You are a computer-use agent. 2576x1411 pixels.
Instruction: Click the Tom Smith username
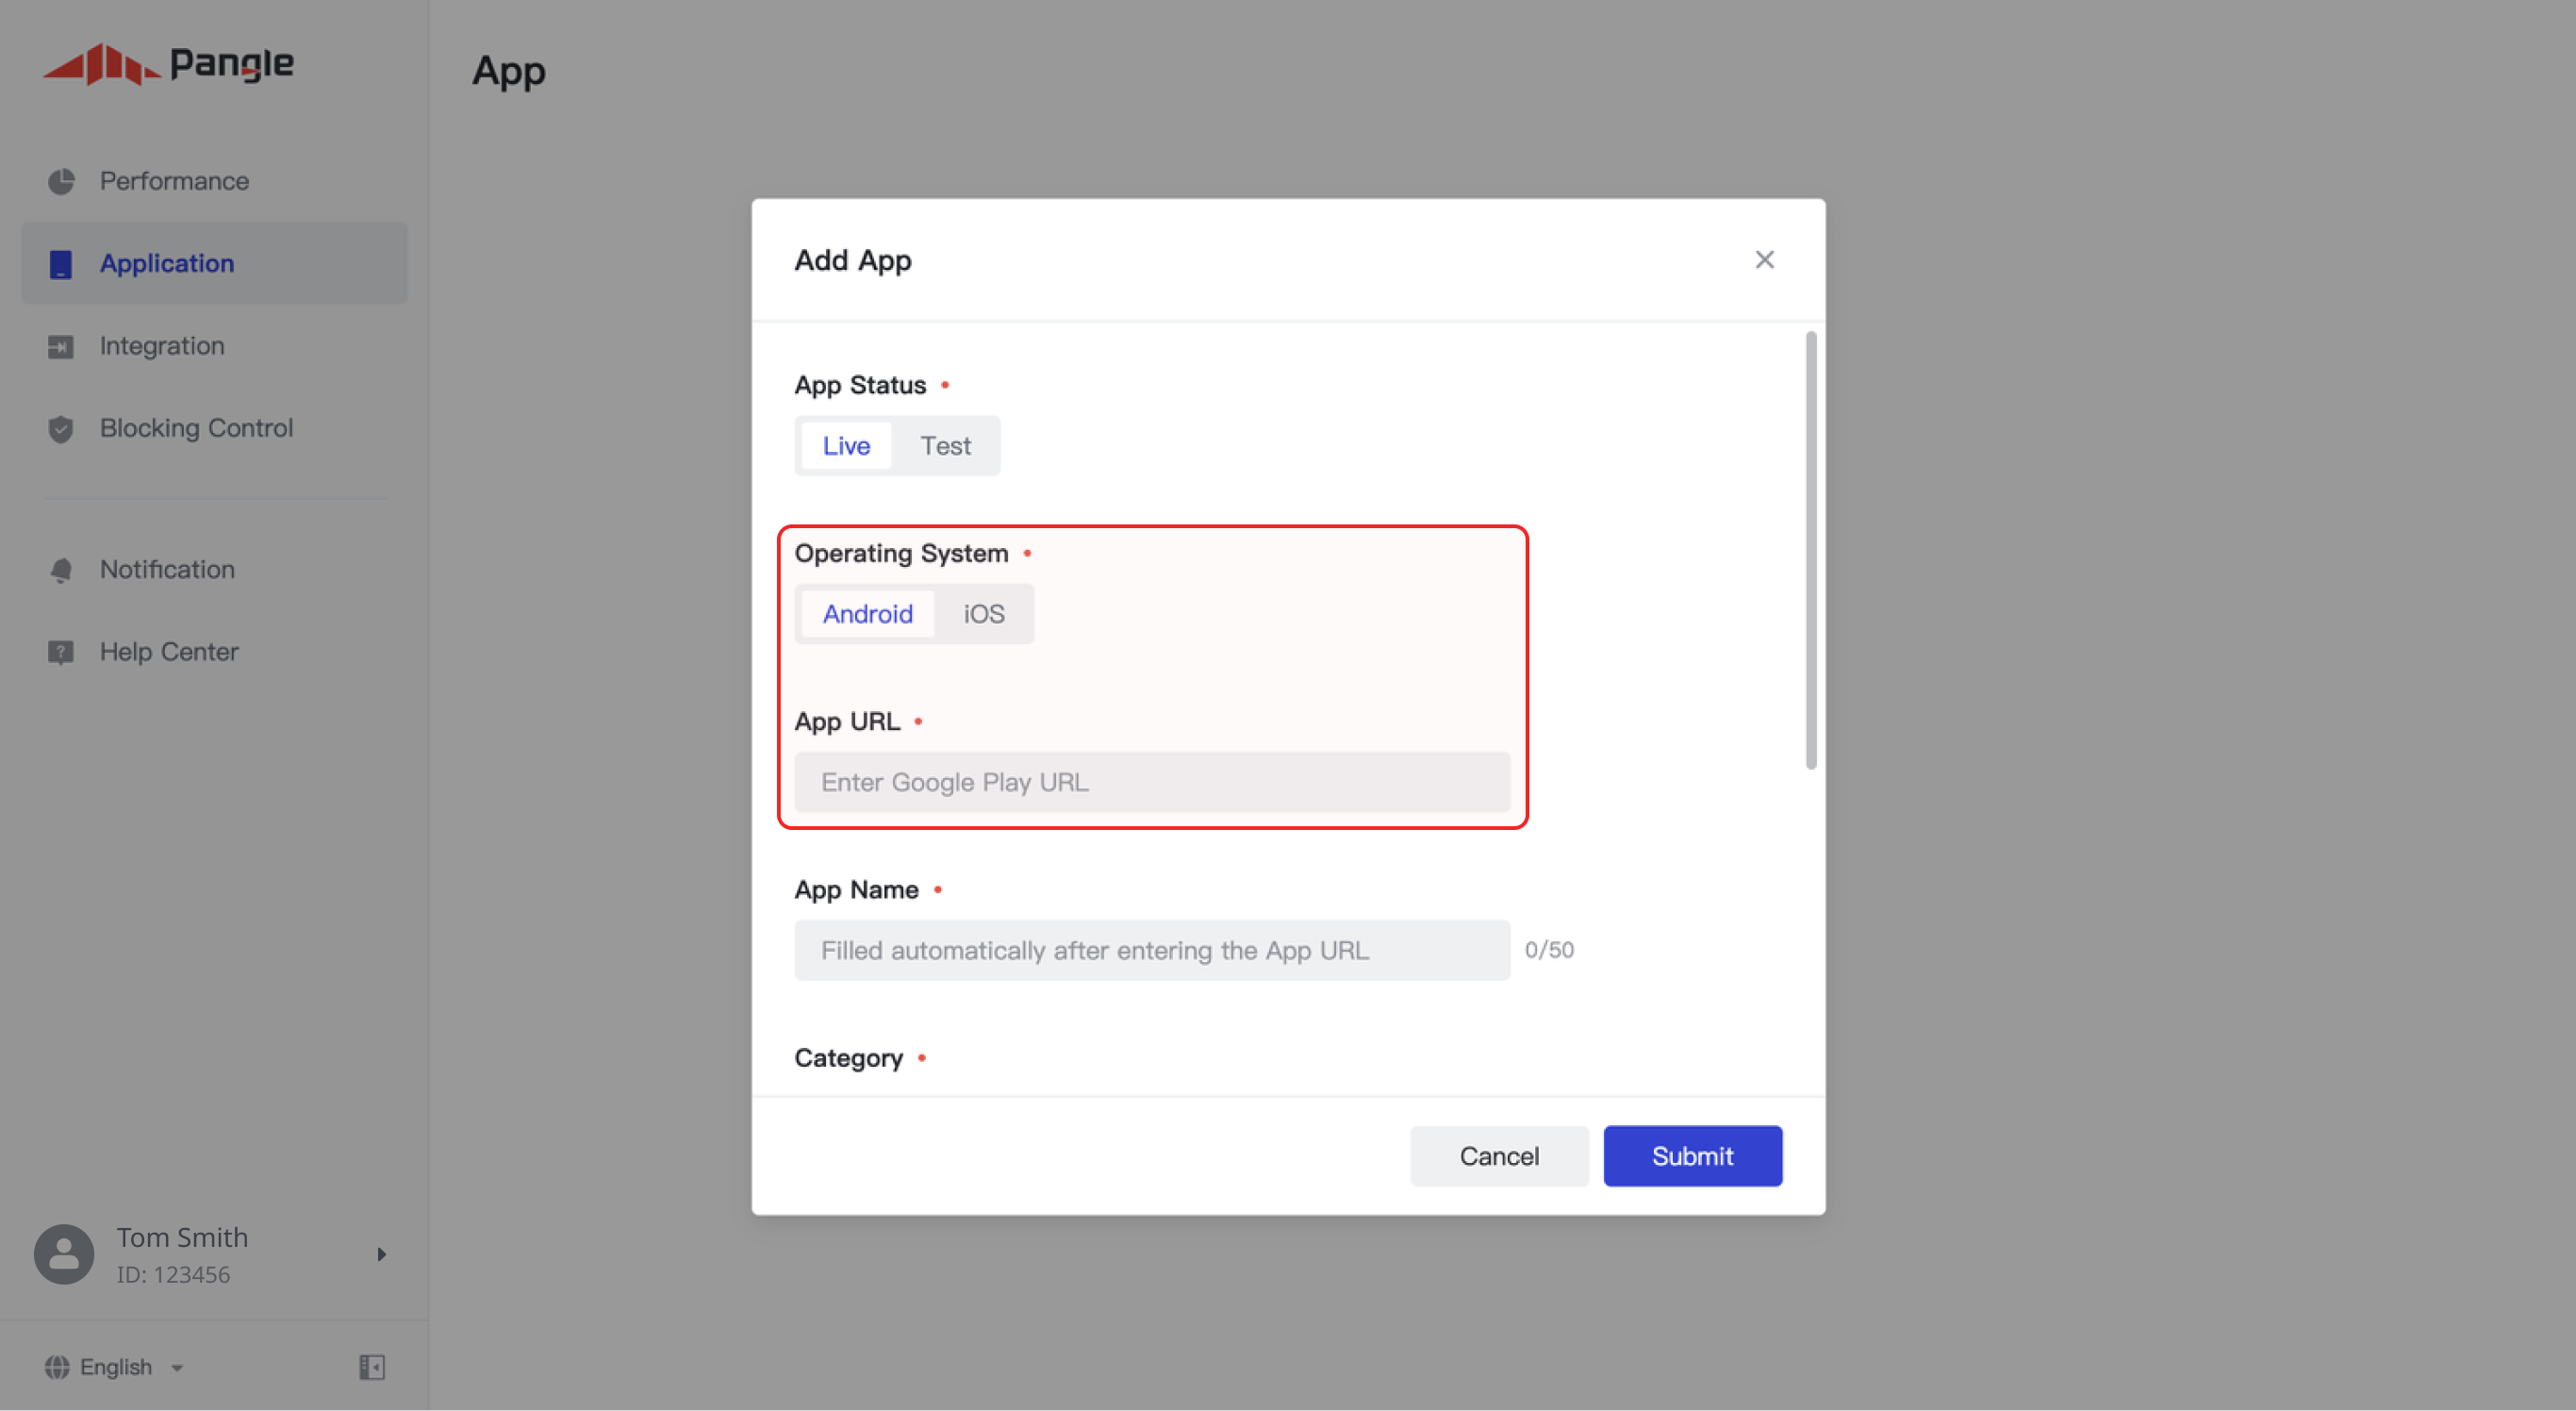click(x=182, y=1237)
